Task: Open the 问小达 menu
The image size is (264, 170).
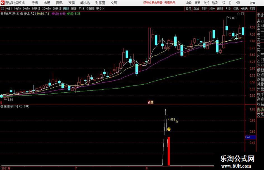Action: [85, 3]
